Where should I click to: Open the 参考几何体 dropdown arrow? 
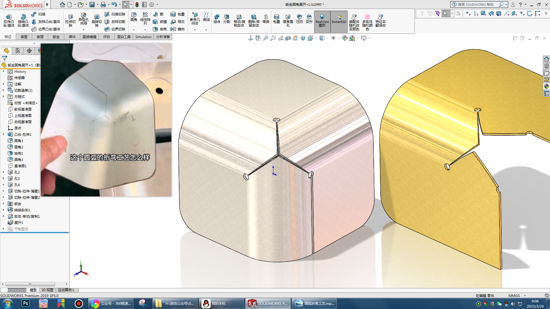[195, 30]
